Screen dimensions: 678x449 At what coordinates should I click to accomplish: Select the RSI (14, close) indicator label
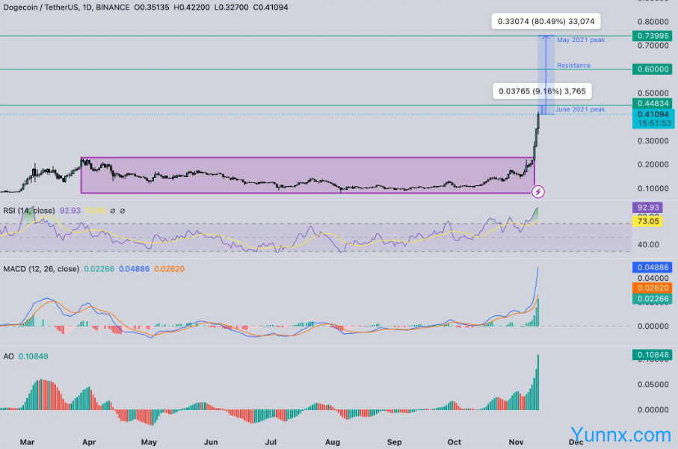(x=28, y=211)
